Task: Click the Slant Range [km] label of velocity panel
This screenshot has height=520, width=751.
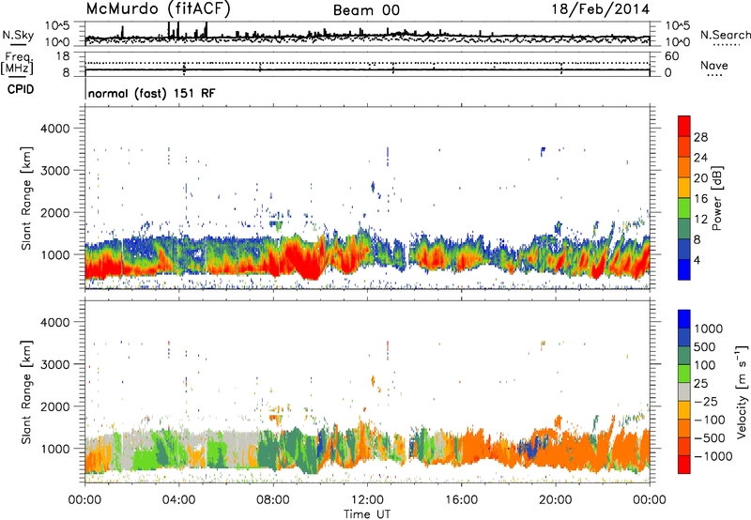Action: point(27,391)
